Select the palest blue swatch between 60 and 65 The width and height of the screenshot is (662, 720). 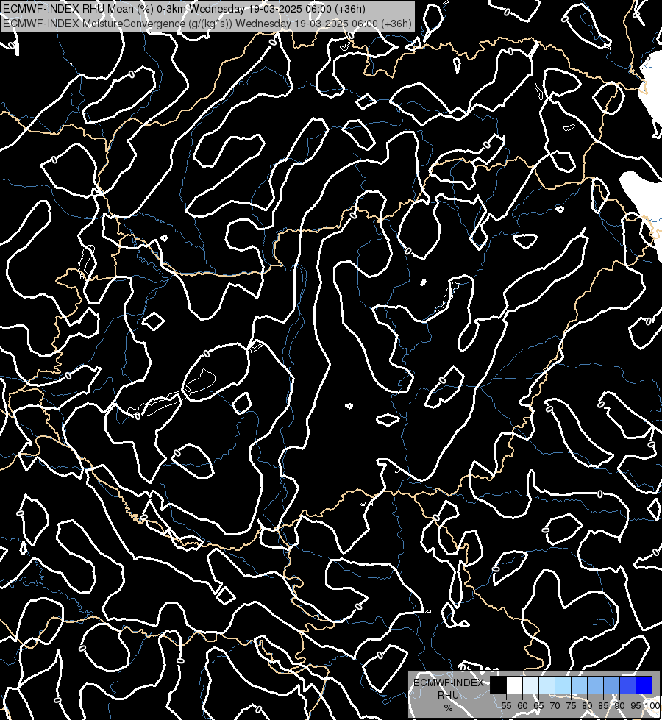(x=530, y=685)
